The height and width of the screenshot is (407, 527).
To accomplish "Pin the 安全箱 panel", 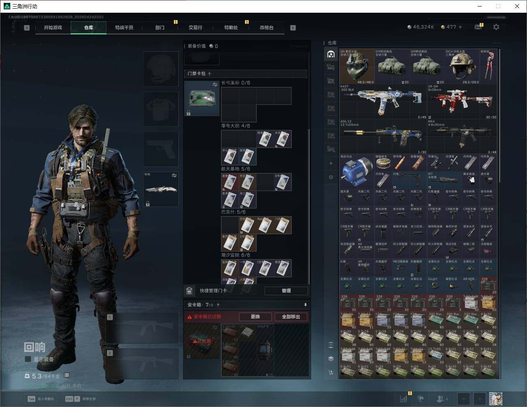I will 305,305.
